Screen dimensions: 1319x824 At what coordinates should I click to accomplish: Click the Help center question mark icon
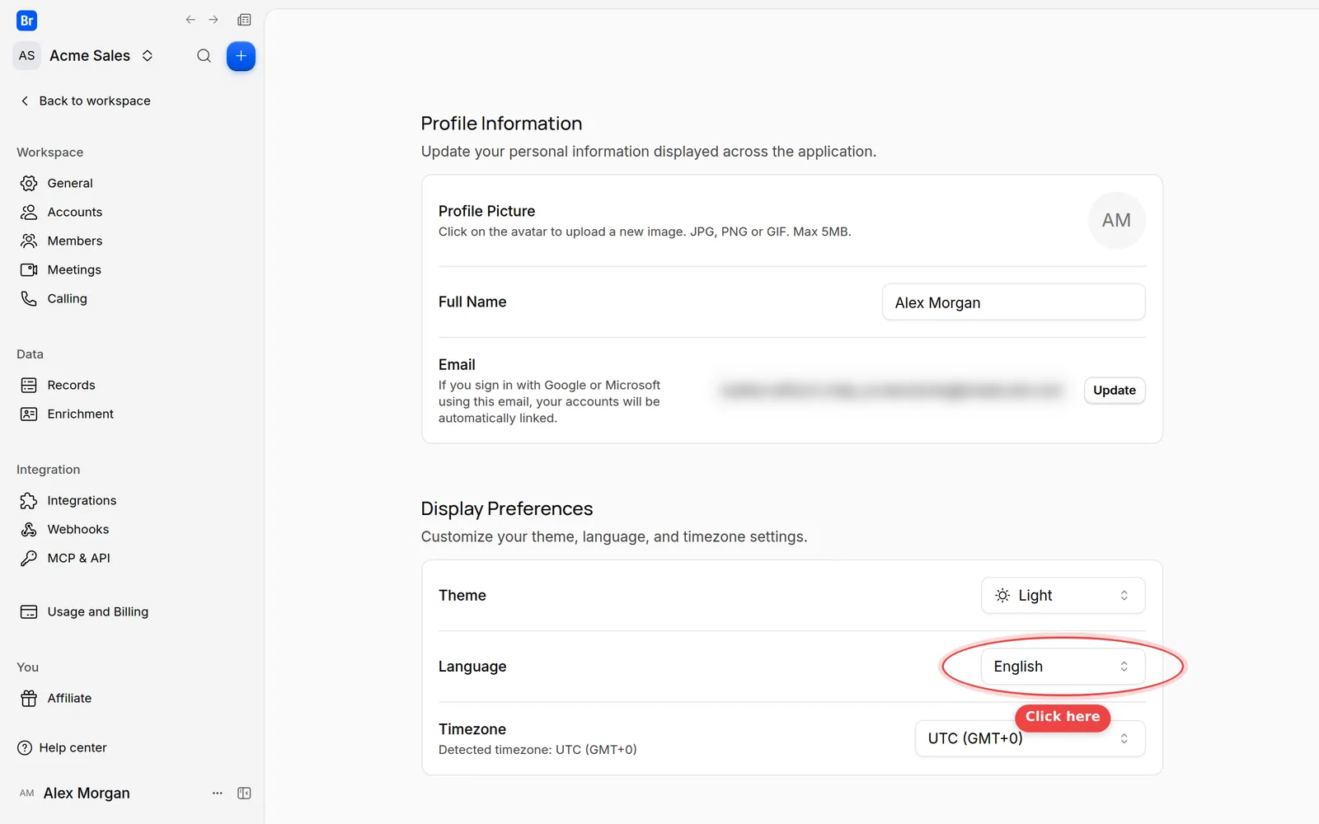pyautogui.click(x=25, y=747)
